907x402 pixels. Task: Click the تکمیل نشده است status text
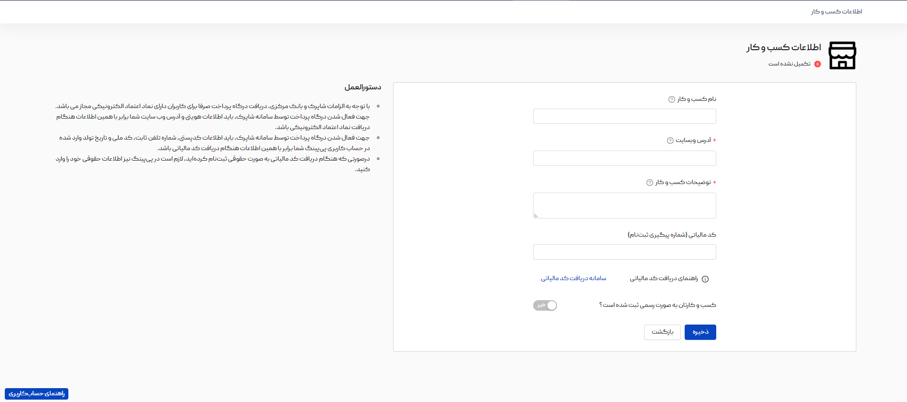point(789,64)
